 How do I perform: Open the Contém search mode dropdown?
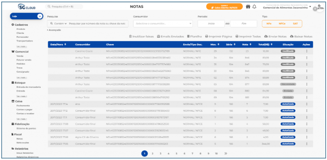(59, 24)
